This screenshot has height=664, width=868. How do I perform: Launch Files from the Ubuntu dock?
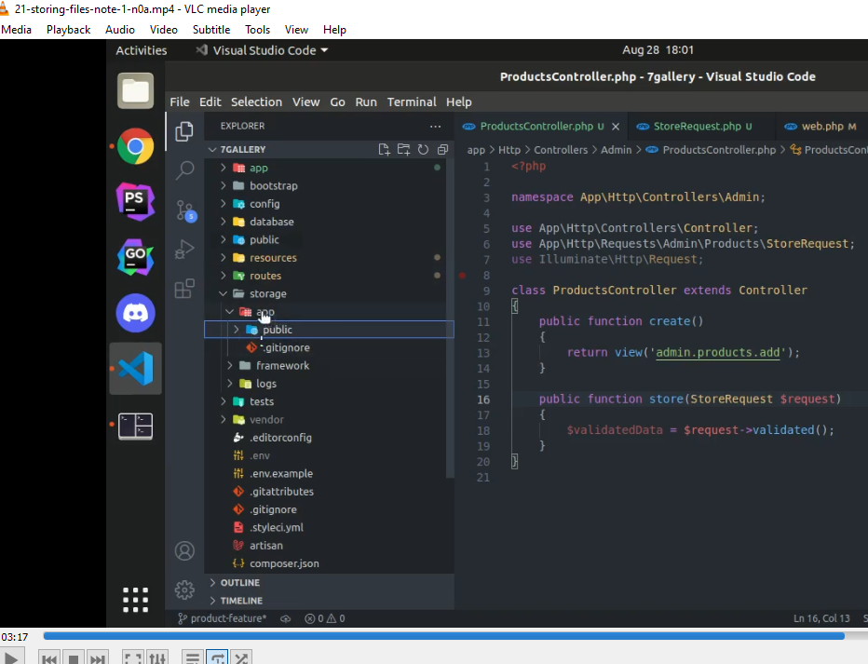(x=136, y=90)
